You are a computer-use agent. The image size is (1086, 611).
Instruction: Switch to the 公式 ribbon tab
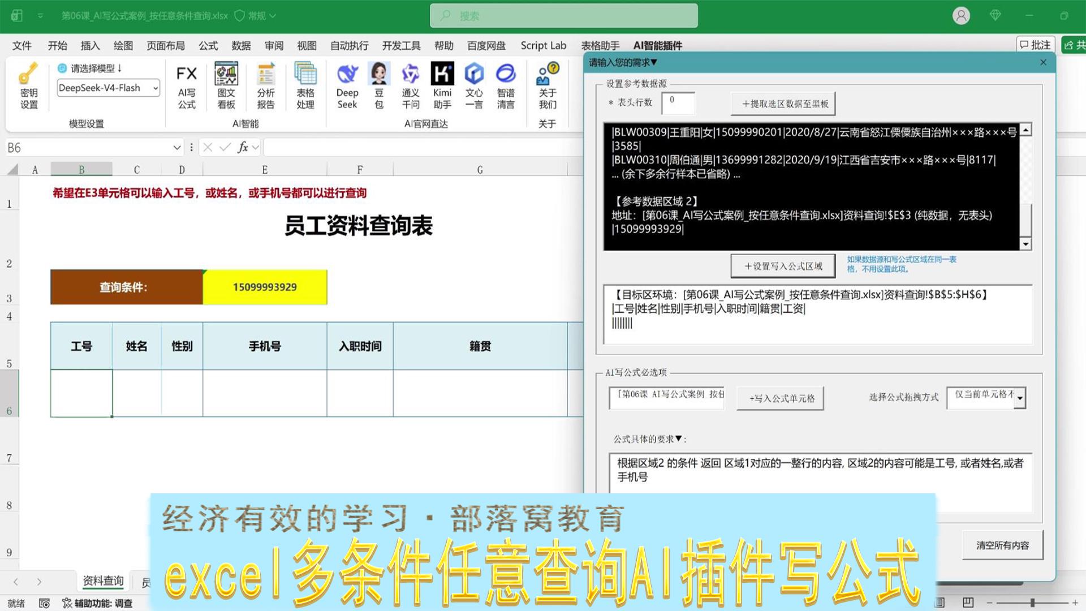click(x=208, y=45)
